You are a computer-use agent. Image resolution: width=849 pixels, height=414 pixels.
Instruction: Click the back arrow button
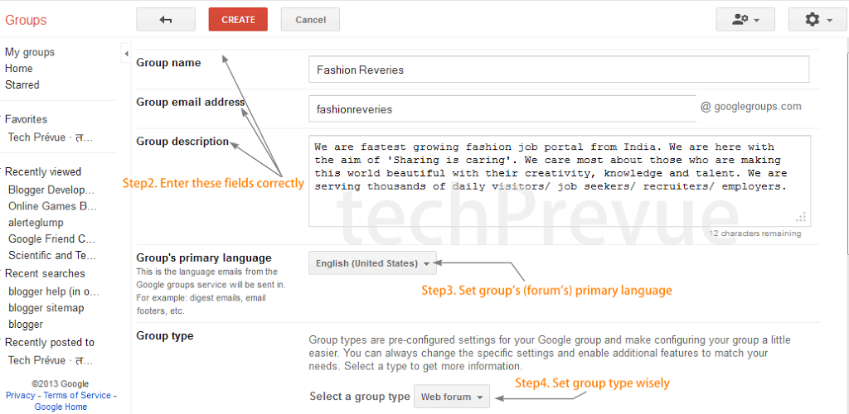point(166,19)
